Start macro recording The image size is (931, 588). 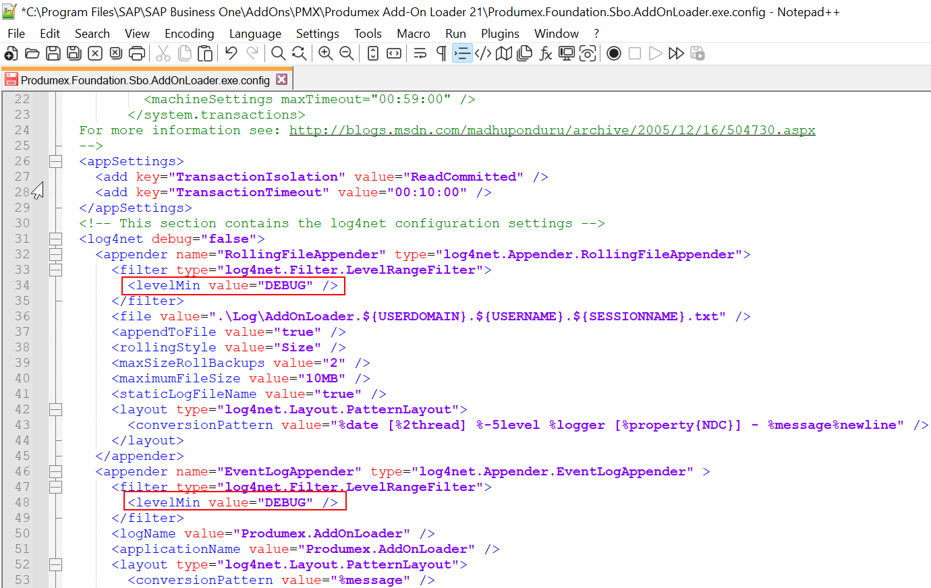614,53
